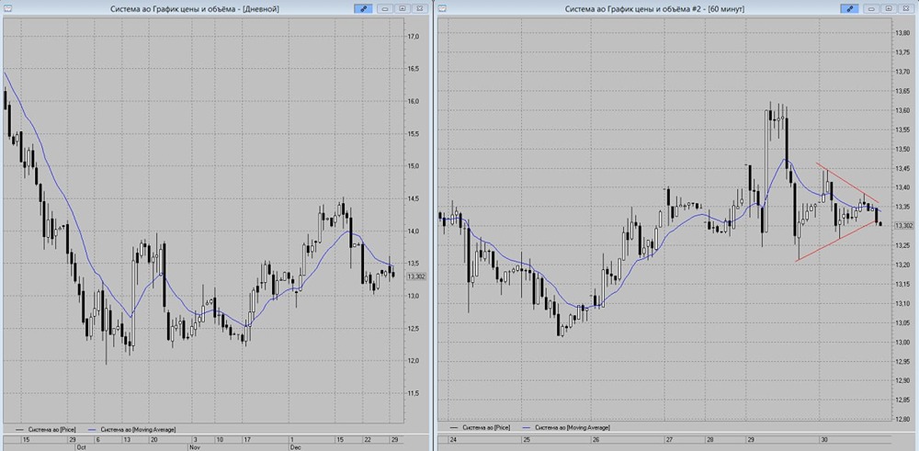Minimize the 60-minute chart window

click(x=871, y=9)
